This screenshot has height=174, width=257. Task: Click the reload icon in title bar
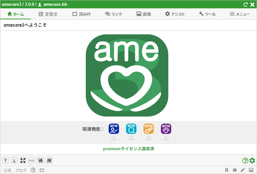pos(246,4)
